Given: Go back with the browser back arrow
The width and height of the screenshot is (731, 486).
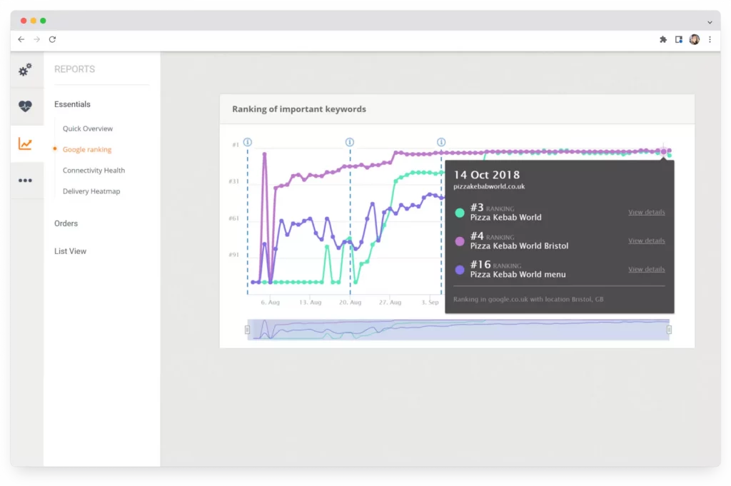Looking at the screenshot, I should (x=21, y=39).
